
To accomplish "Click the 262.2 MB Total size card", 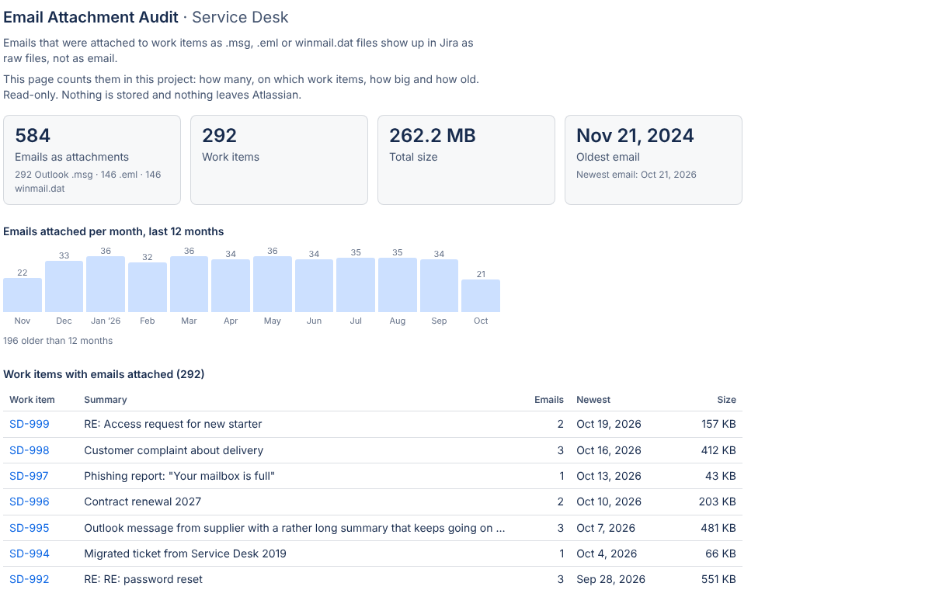I will coord(466,160).
